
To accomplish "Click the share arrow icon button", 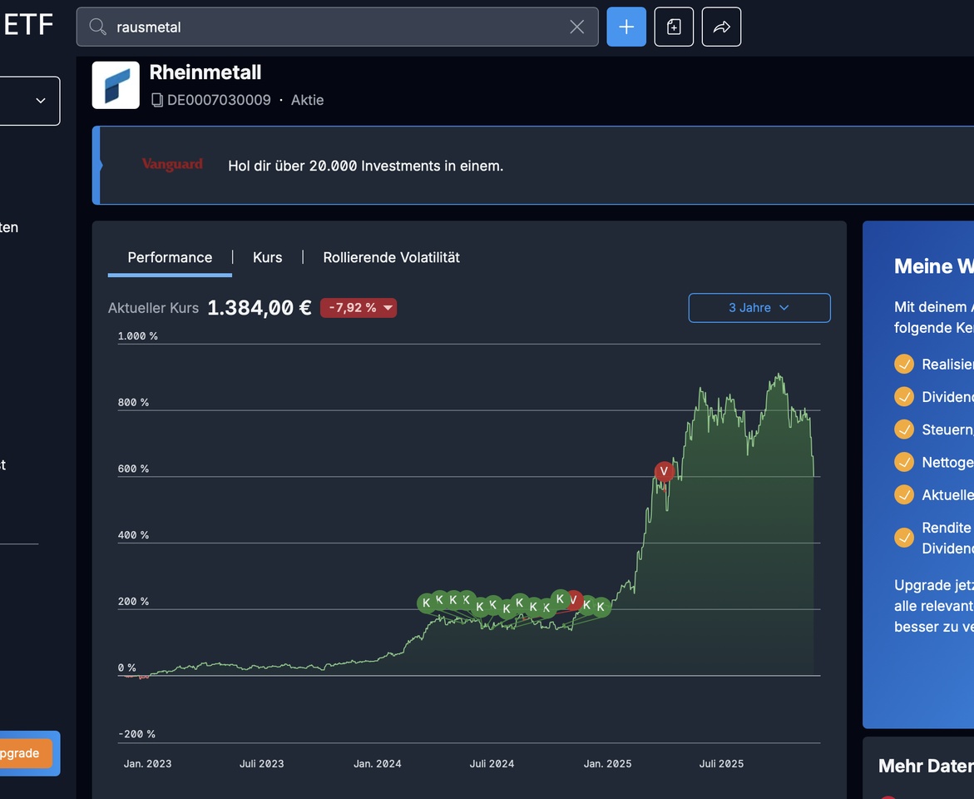I will (x=721, y=27).
